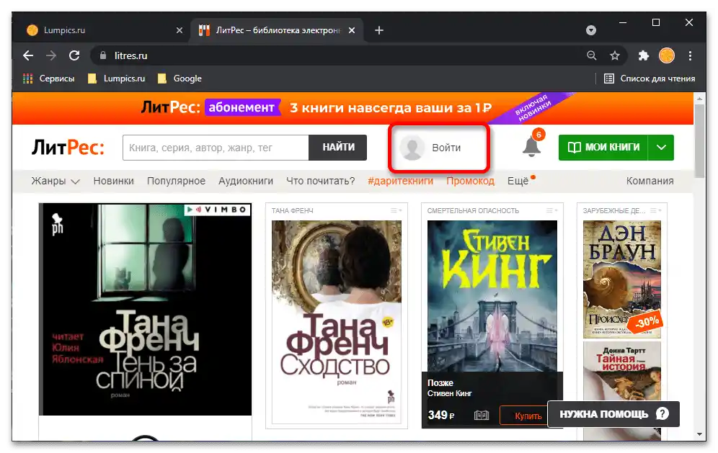Screen dimensions: 718x453
Task: Expand the Жанры menu
Action: (x=56, y=181)
